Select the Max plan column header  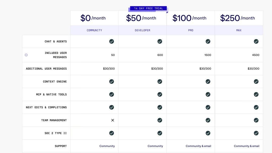[x=239, y=30]
